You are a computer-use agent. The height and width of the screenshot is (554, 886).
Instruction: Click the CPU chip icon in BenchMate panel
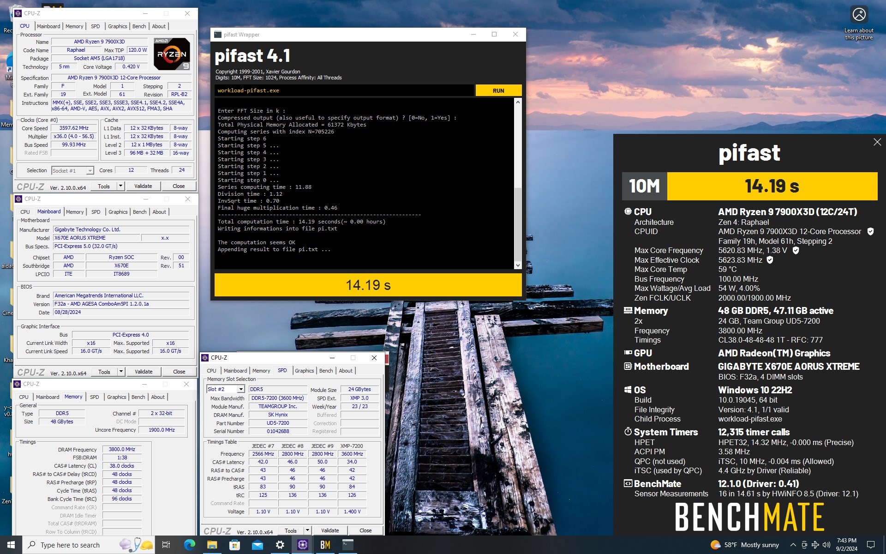click(628, 211)
